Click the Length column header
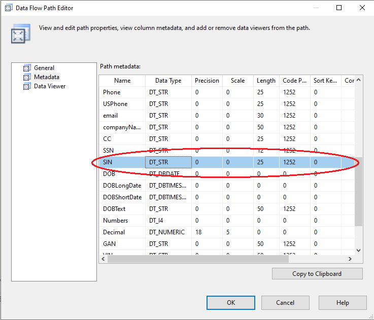Screen dimensions: 374x320 pyautogui.click(x=266, y=81)
